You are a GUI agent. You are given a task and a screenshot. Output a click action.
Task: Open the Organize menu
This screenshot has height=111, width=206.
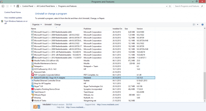37,24
